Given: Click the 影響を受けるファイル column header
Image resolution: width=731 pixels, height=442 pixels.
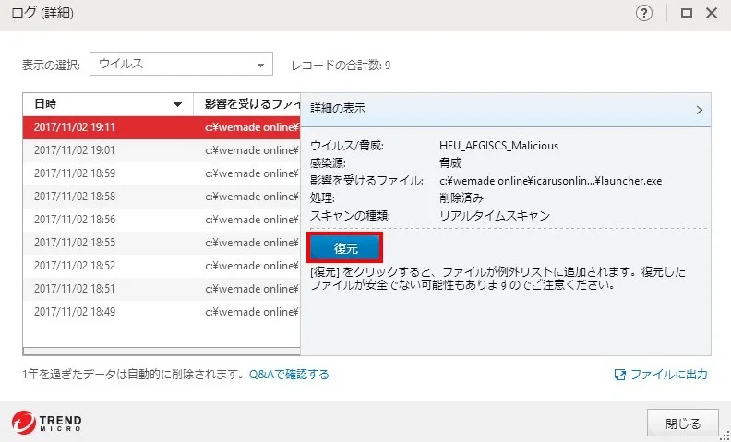Looking at the screenshot, I should [x=246, y=104].
